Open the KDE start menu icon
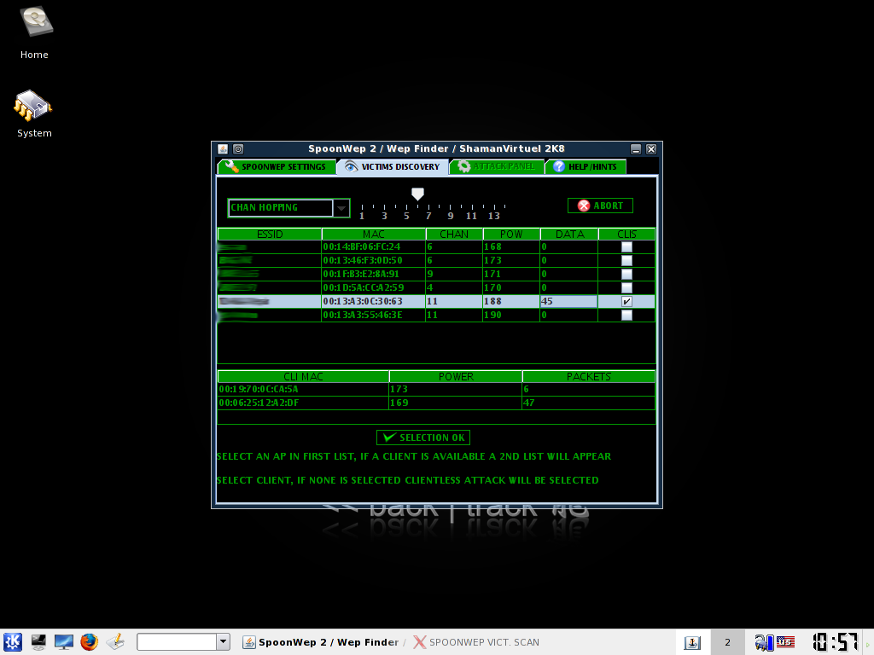 (x=12, y=642)
